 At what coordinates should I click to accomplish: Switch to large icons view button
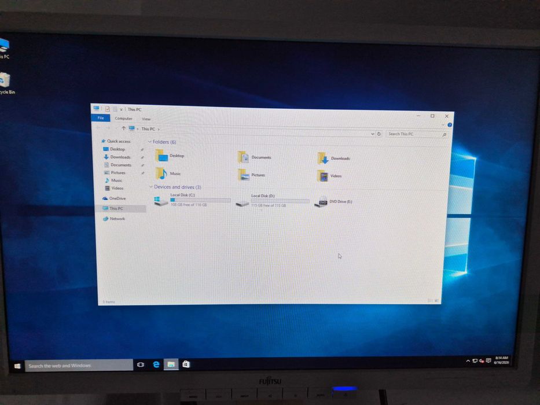pyautogui.click(x=436, y=301)
